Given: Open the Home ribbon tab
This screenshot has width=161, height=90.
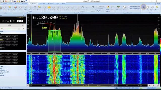Looking at the screenshot, I should pyautogui.click(x=5, y=4).
